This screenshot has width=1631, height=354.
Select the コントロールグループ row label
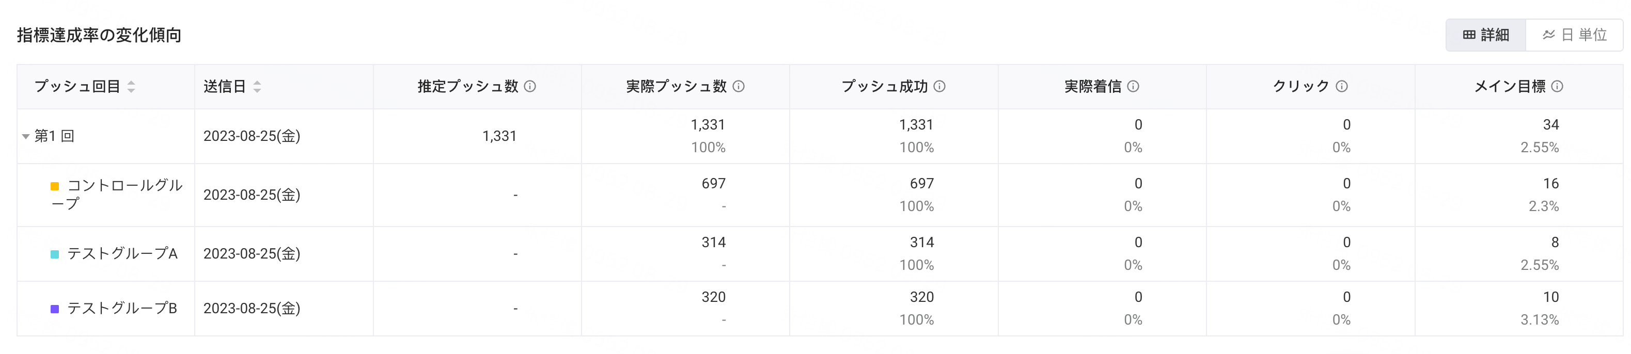click(x=117, y=194)
